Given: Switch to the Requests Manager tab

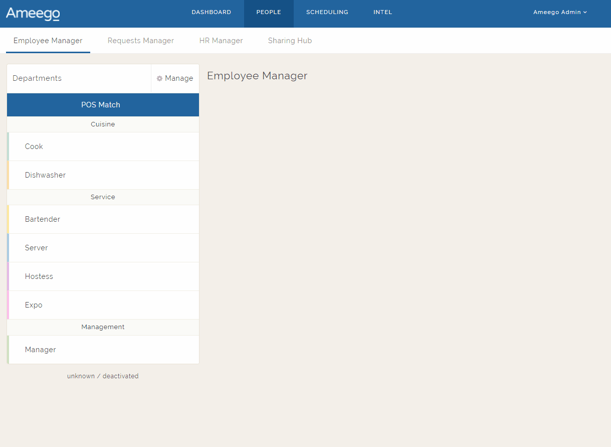Looking at the screenshot, I should [x=140, y=41].
